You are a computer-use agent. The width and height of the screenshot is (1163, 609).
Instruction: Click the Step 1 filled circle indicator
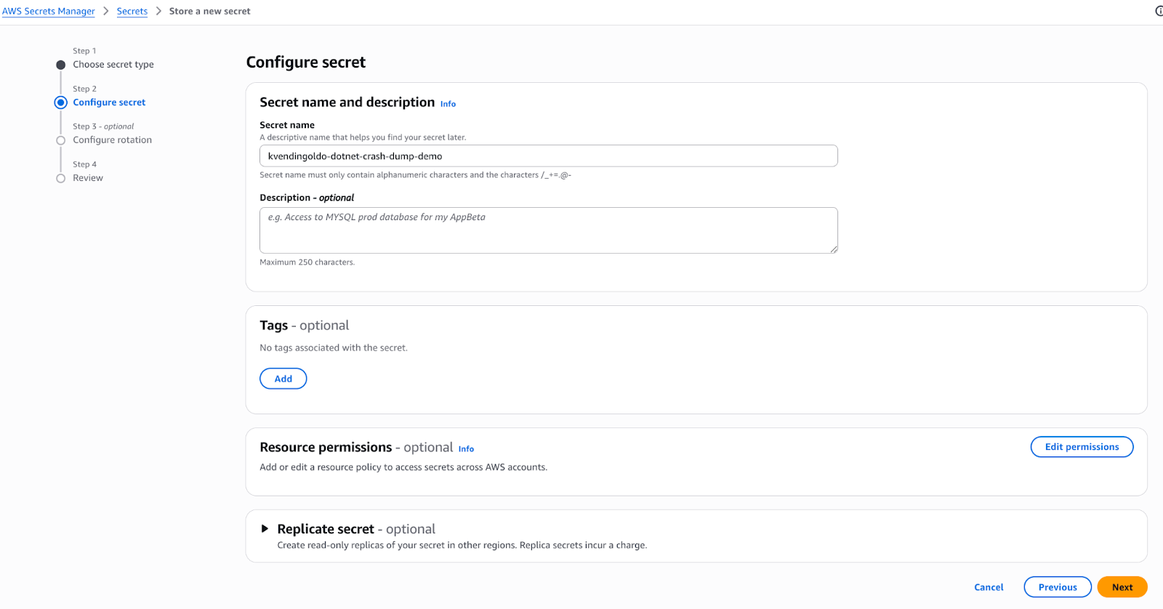[61, 65]
